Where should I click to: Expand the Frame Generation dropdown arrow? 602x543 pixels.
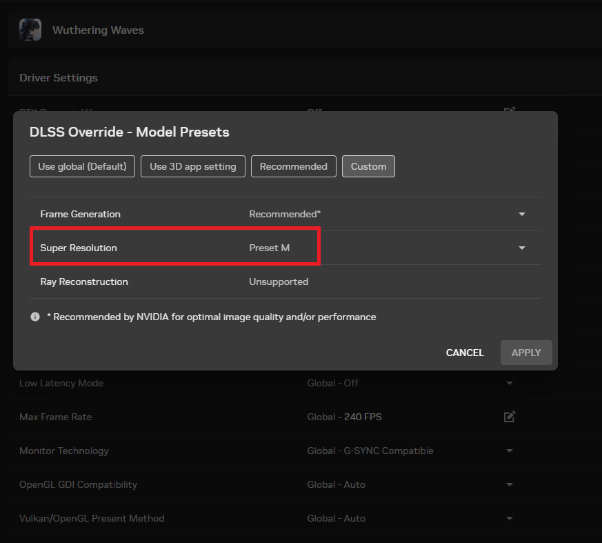(x=522, y=214)
